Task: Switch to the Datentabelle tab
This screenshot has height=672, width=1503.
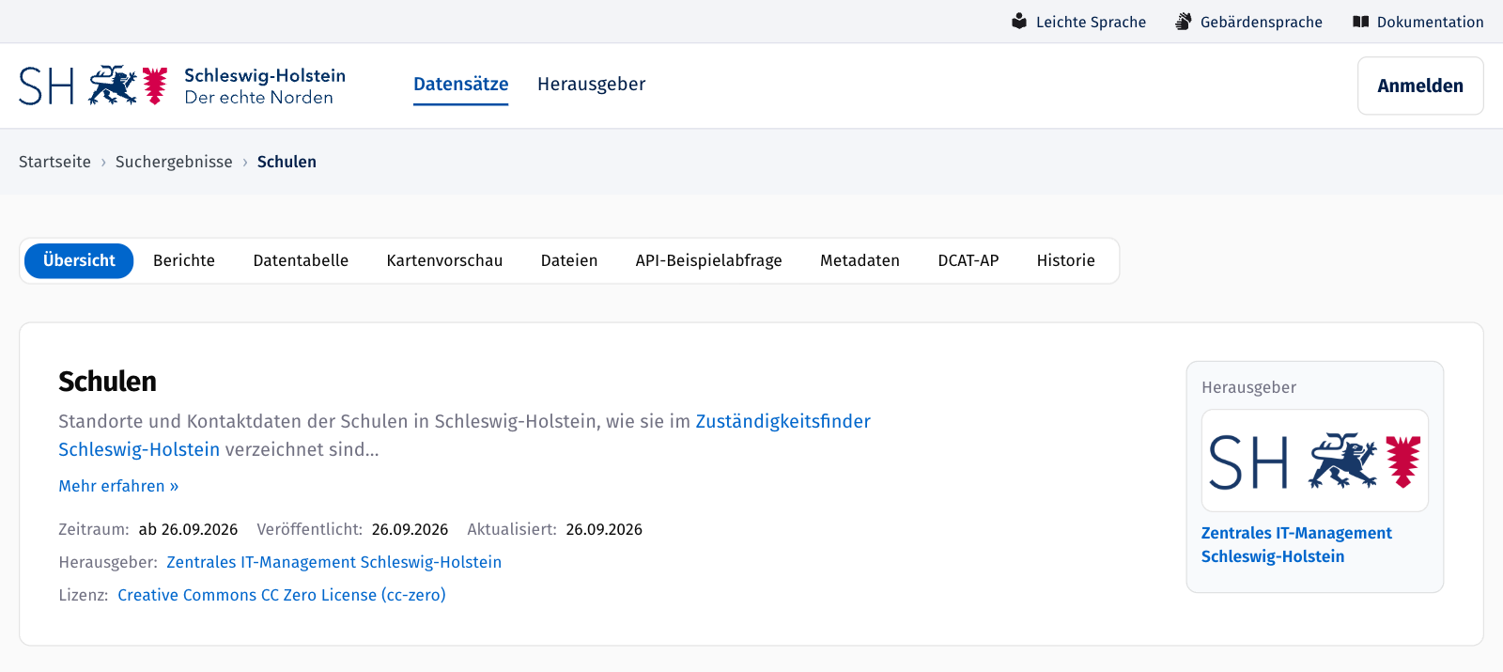Action: [x=301, y=260]
